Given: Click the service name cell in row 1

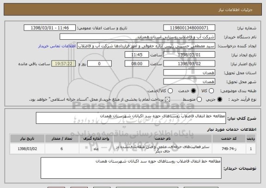Looking at the screenshot, I should click(x=163, y=149).
